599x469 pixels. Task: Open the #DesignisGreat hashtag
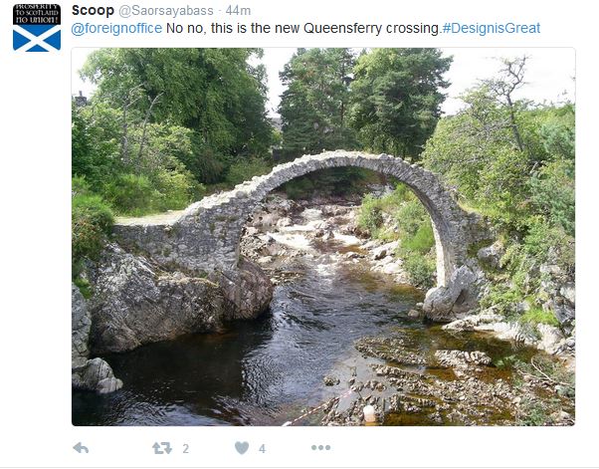pos(491,28)
